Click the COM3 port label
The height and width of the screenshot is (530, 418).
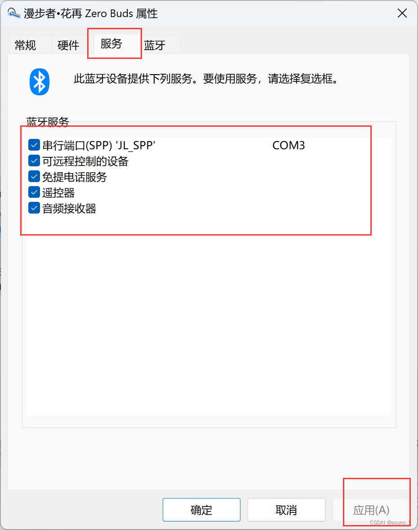coord(289,145)
